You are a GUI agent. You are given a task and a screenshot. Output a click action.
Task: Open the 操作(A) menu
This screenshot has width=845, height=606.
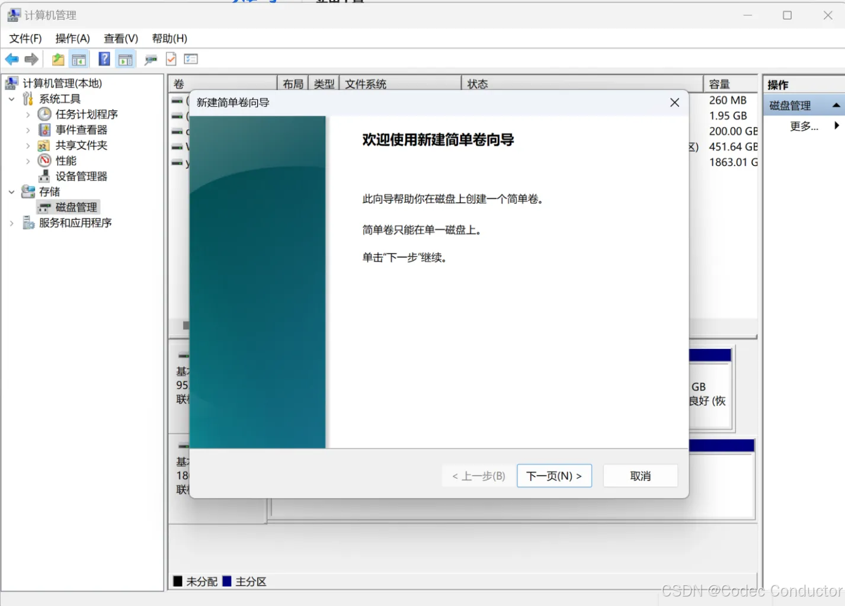point(72,39)
